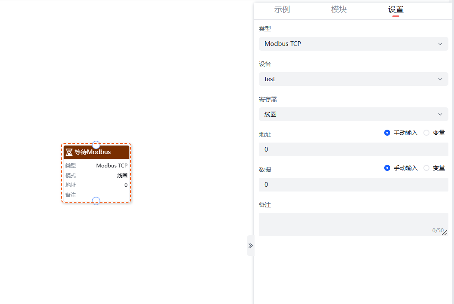Click the bottom connection port of the node
454x304 pixels.
(x=96, y=201)
